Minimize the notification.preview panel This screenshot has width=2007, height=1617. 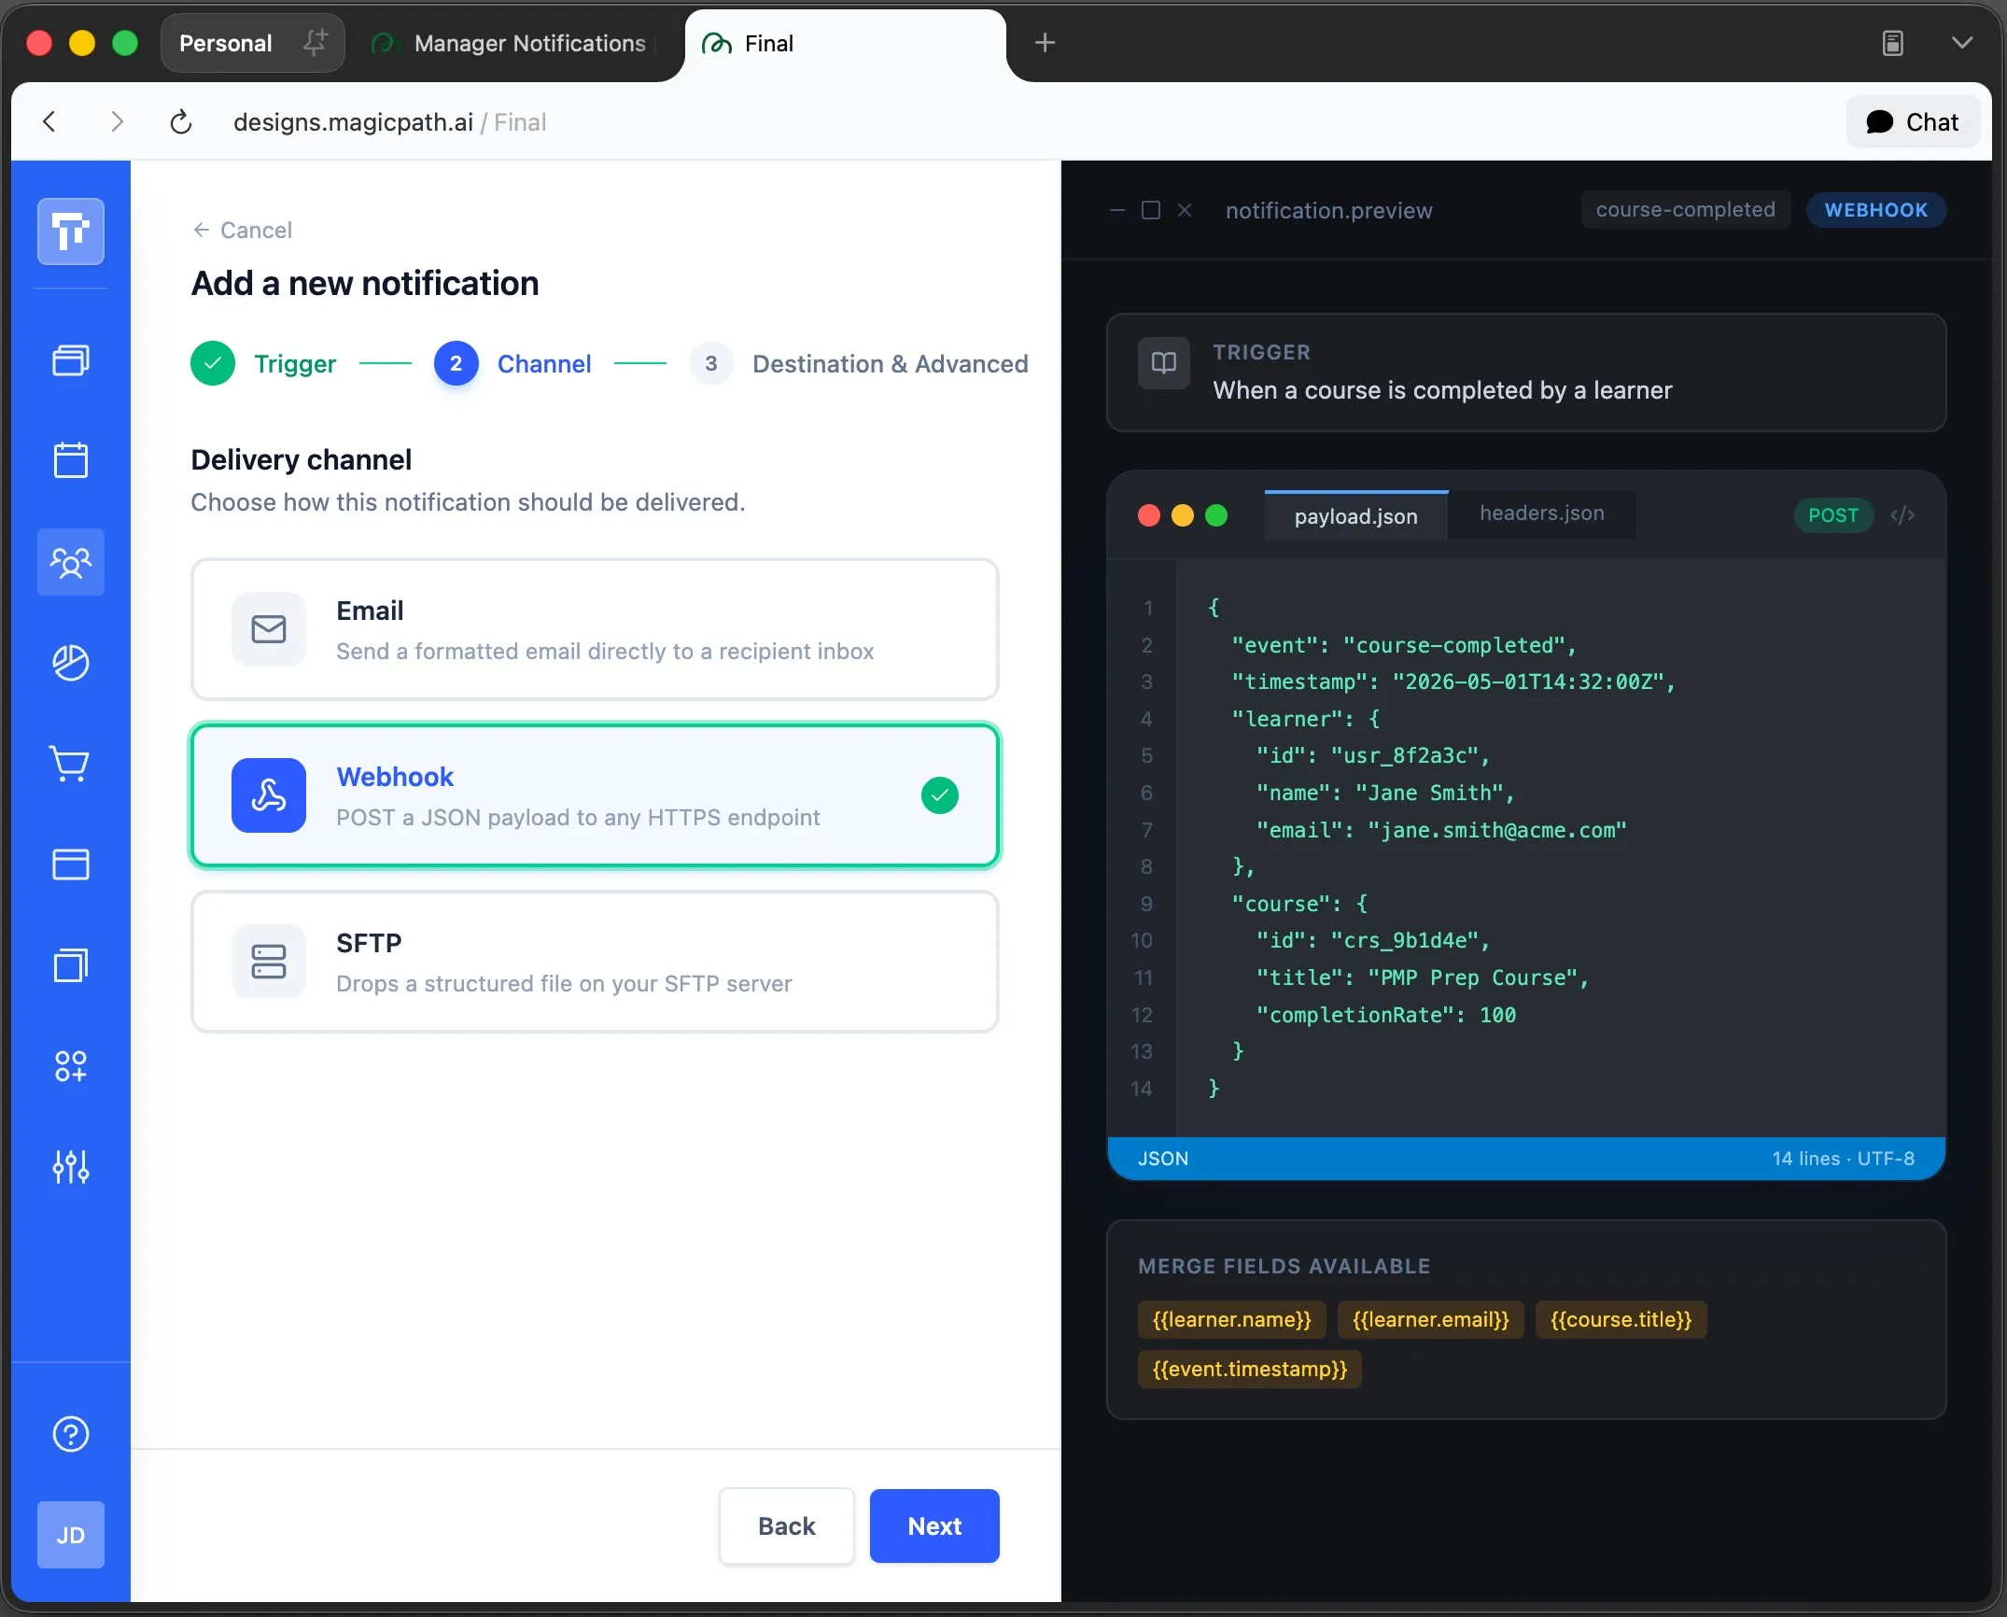click(1116, 210)
